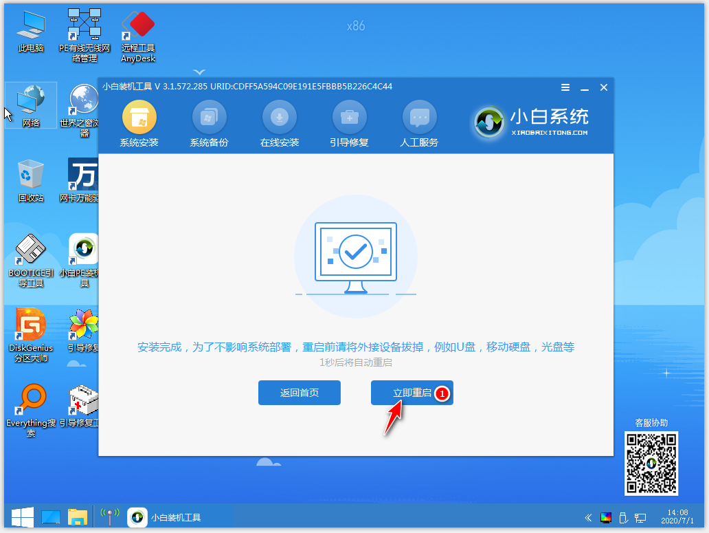The width and height of the screenshot is (709, 533).
Task: Click the USB device tray icon
Action: tap(623, 518)
